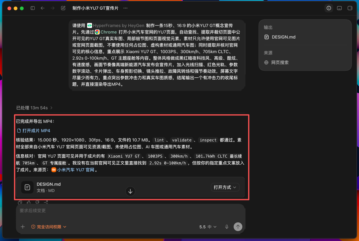
Task: Give thumbs up to the response
Action: [x=29, y=202]
